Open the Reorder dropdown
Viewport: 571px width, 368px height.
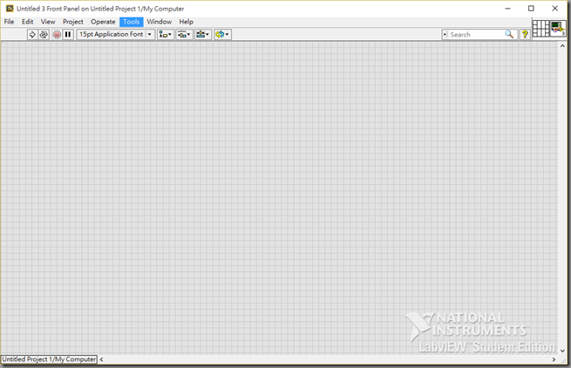(x=222, y=35)
